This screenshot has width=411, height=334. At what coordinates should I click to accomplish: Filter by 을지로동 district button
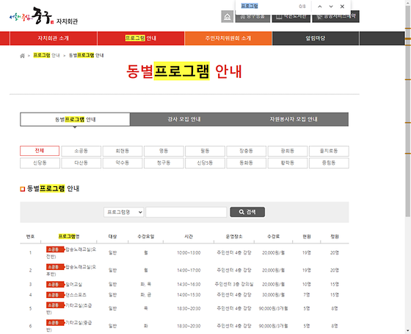pyautogui.click(x=329, y=151)
